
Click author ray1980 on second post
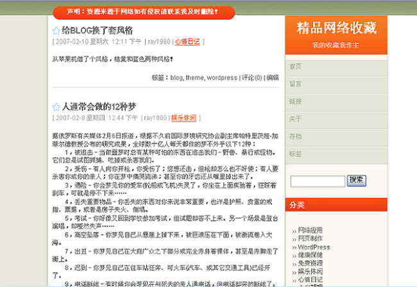(155, 118)
